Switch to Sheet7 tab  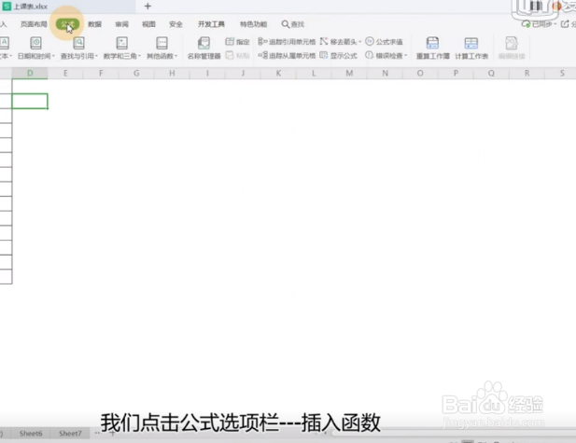pyautogui.click(x=70, y=434)
